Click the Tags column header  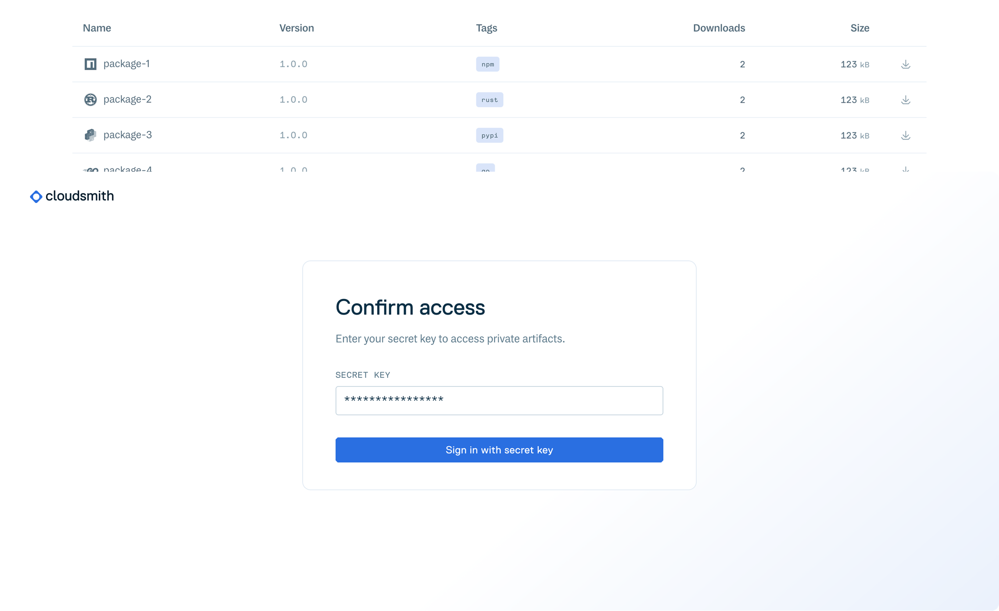click(486, 28)
